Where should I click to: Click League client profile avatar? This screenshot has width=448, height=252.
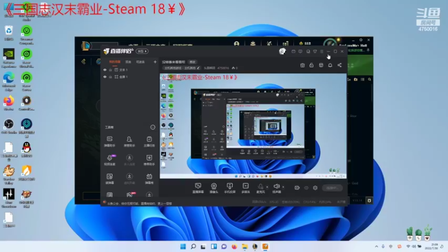click(330, 44)
